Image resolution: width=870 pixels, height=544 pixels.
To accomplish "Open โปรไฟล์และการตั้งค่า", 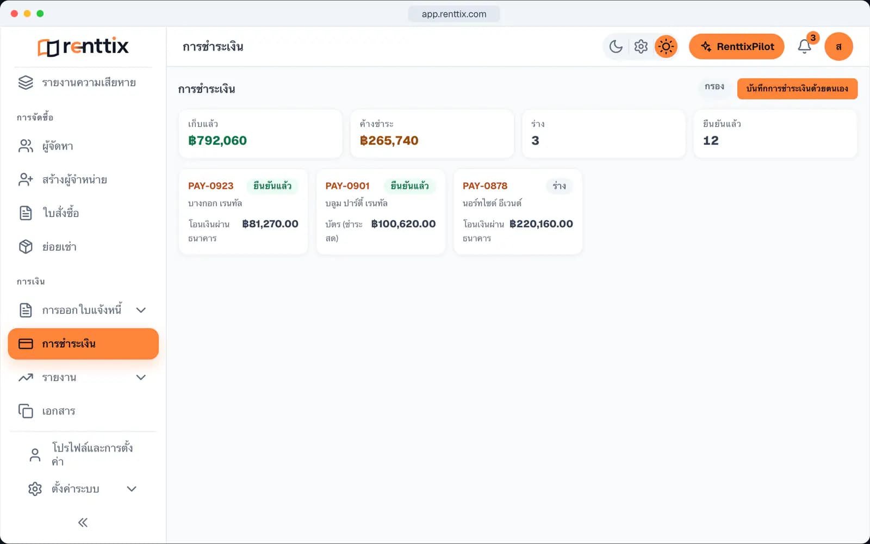I will [x=83, y=455].
